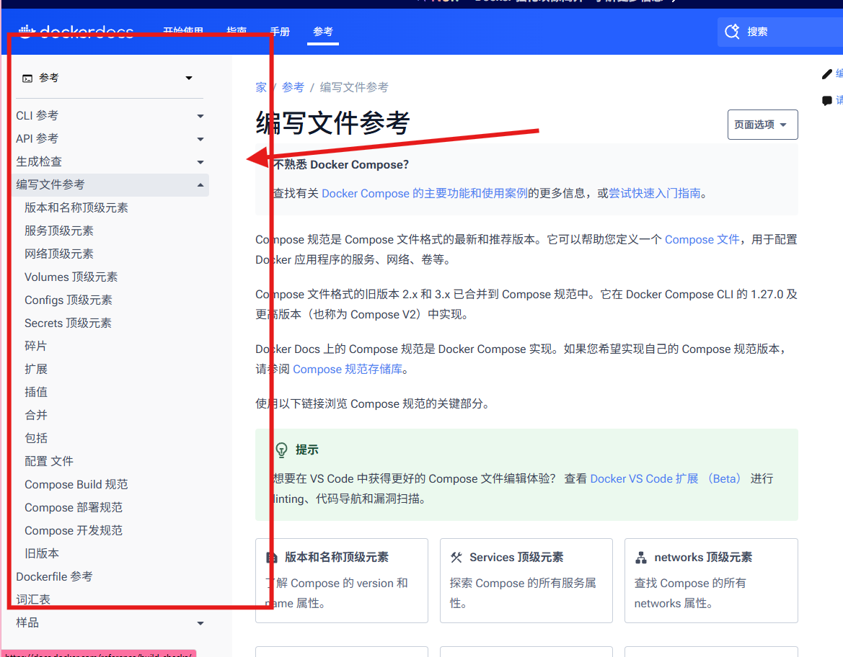Open Compose 规范存储库 link
Screen dimensions: 843x657
(x=348, y=370)
